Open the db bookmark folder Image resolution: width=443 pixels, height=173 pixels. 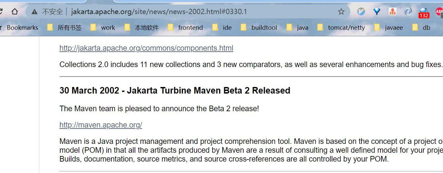coord(421,28)
